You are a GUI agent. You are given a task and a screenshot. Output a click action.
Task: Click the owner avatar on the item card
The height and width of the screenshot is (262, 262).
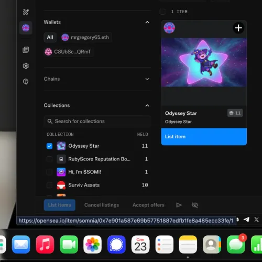coord(169,28)
